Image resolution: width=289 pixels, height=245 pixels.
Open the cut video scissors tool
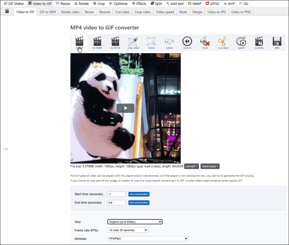tap(223, 43)
